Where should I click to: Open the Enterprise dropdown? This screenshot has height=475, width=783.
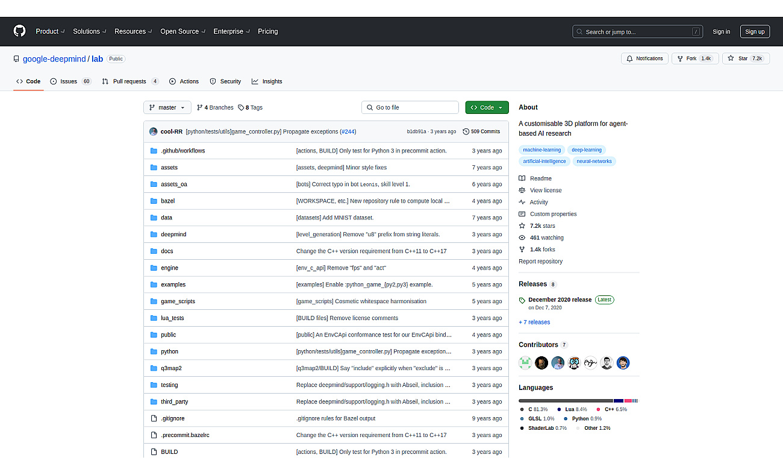[231, 31]
